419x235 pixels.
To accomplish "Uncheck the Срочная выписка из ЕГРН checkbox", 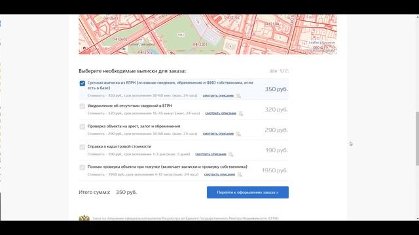I will point(82,84).
